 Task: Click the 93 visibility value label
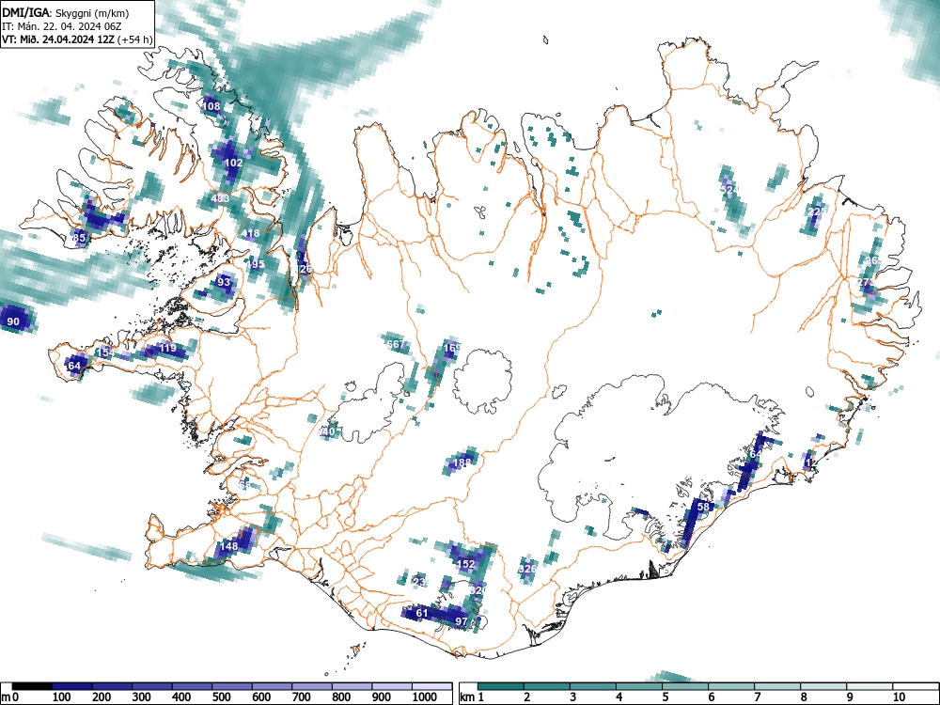click(224, 282)
